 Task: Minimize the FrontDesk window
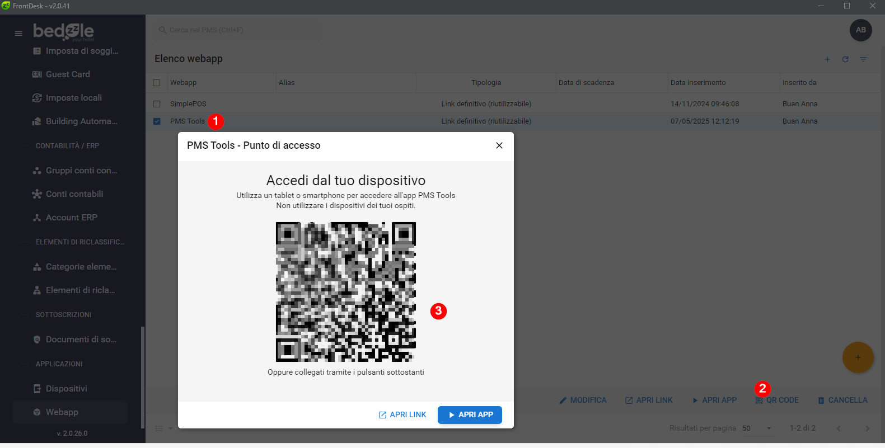[821, 6]
